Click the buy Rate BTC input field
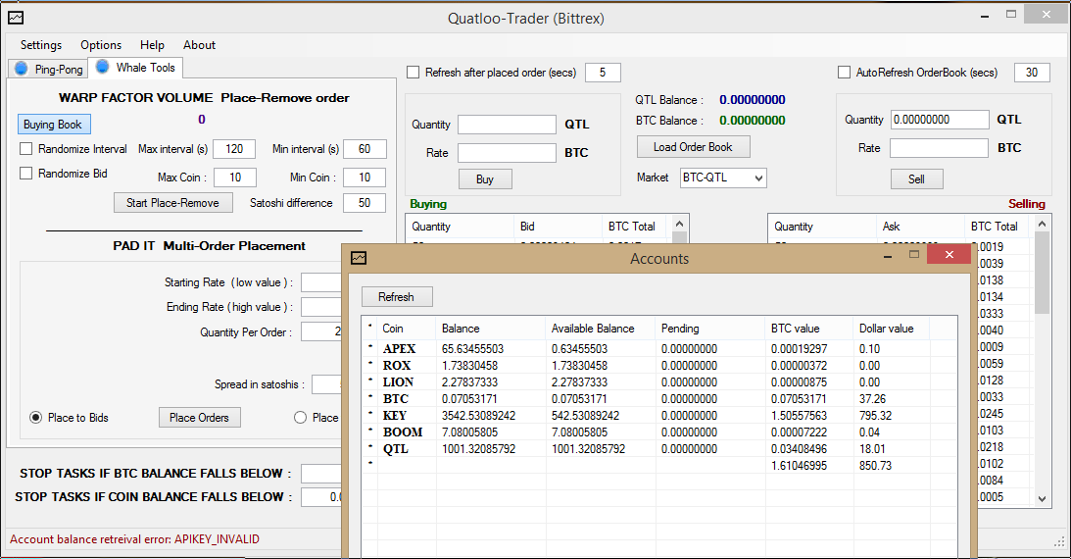Viewport: 1071px width, 559px height. click(x=507, y=153)
